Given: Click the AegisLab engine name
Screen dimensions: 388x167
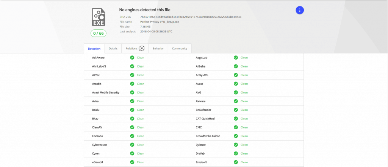Looking at the screenshot, I should click(x=201, y=58).
